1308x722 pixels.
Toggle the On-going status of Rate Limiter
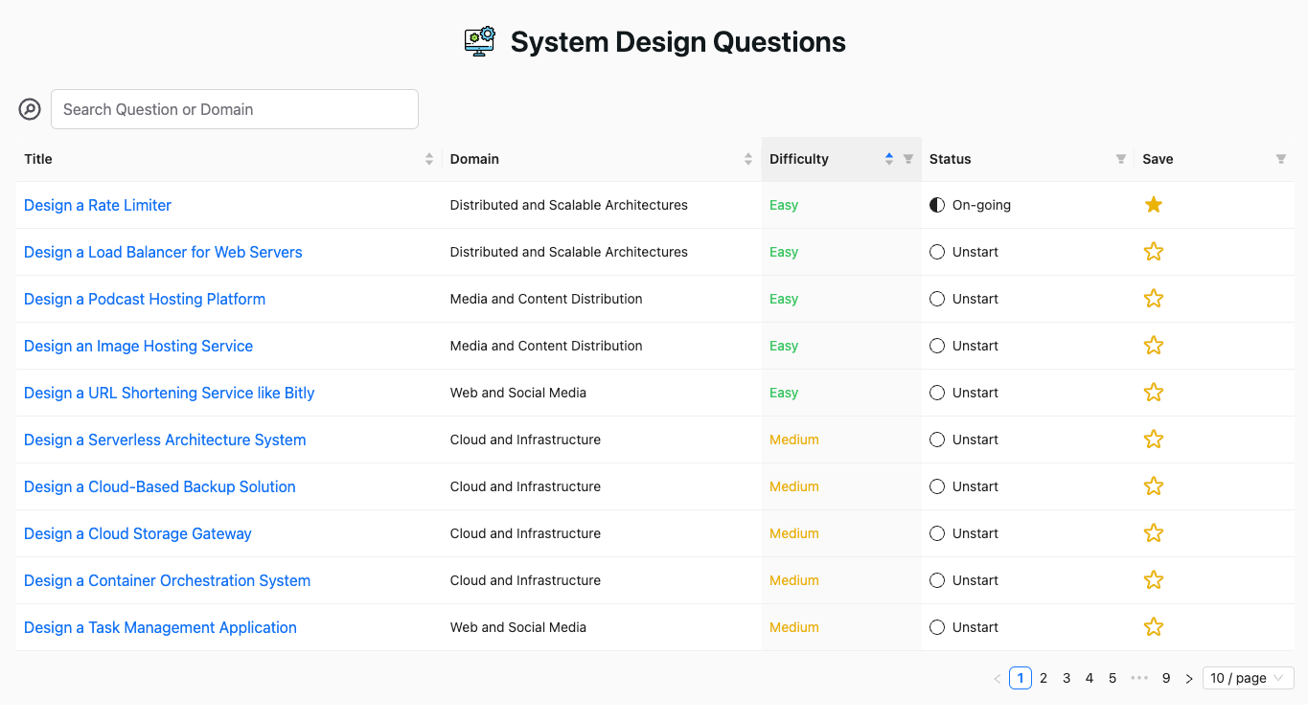[937, 205]
